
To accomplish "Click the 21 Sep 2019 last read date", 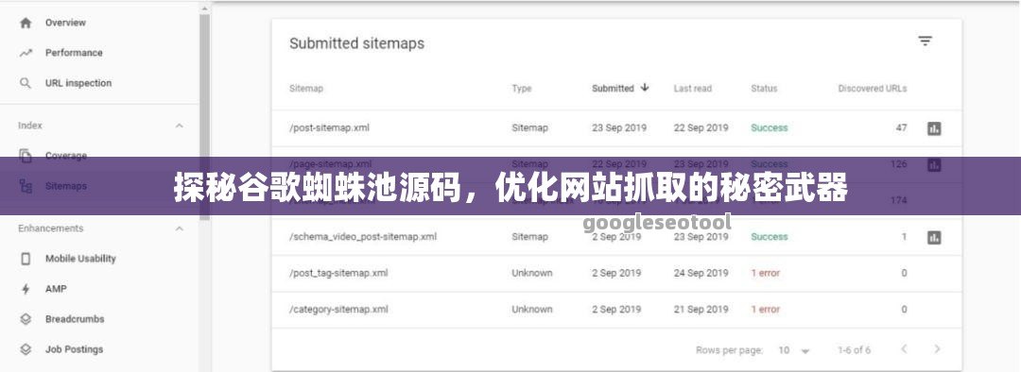I will click(x=701, y=310).
